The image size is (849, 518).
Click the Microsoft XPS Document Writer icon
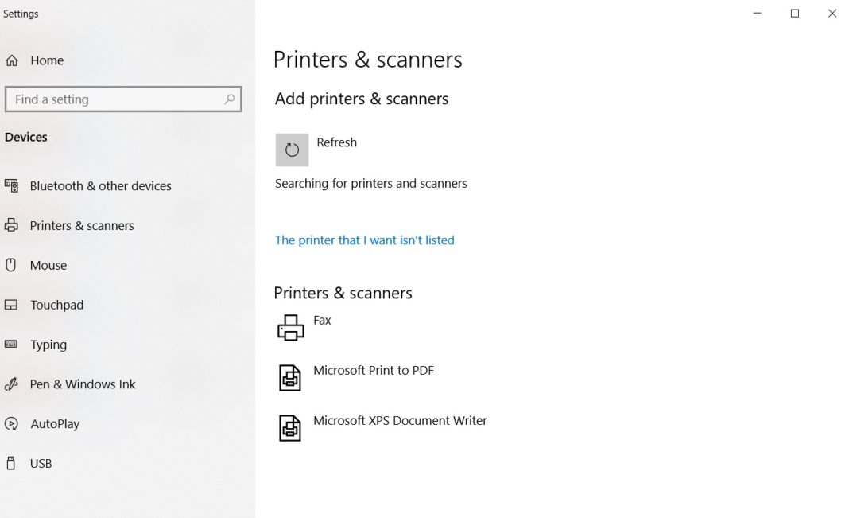point(289,427)
